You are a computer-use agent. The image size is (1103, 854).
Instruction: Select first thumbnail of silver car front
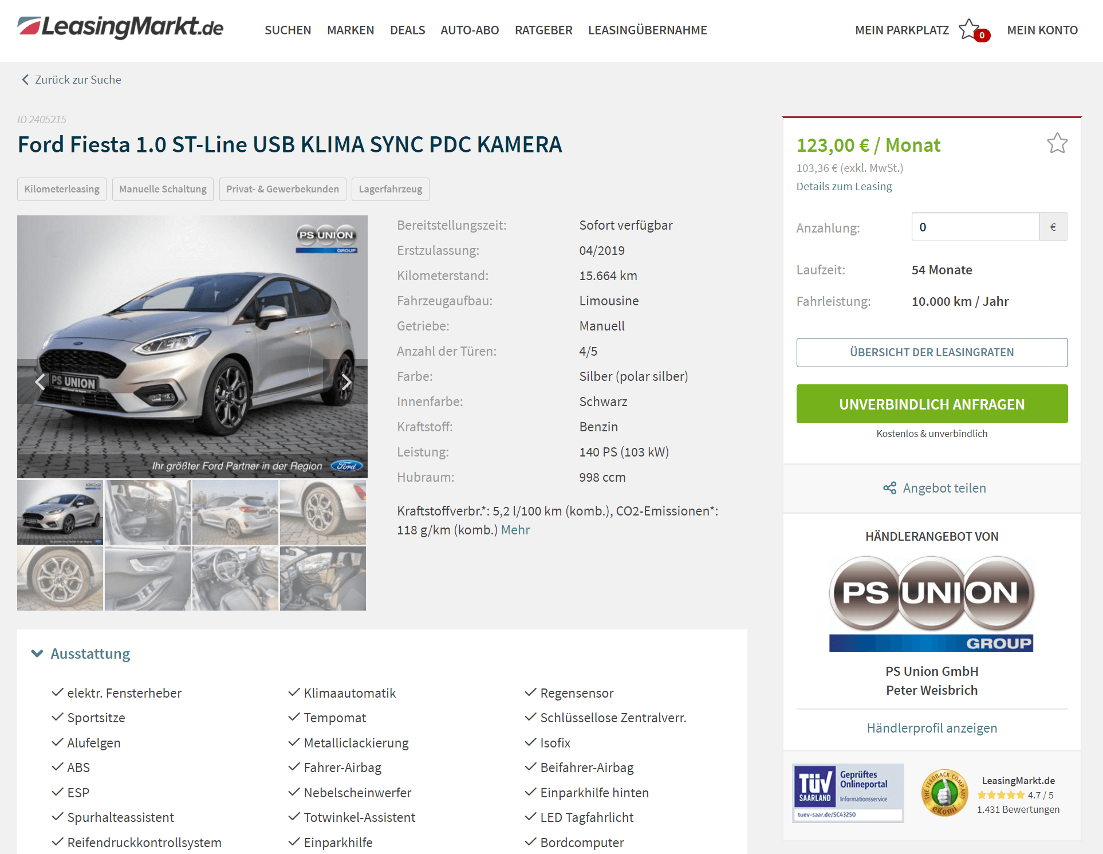tap(60, 512)
